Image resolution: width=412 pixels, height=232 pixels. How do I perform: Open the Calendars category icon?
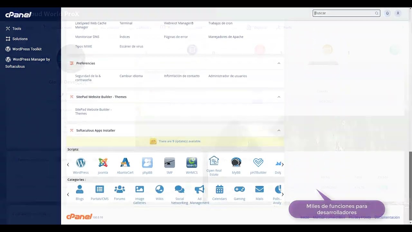point(220,189)
